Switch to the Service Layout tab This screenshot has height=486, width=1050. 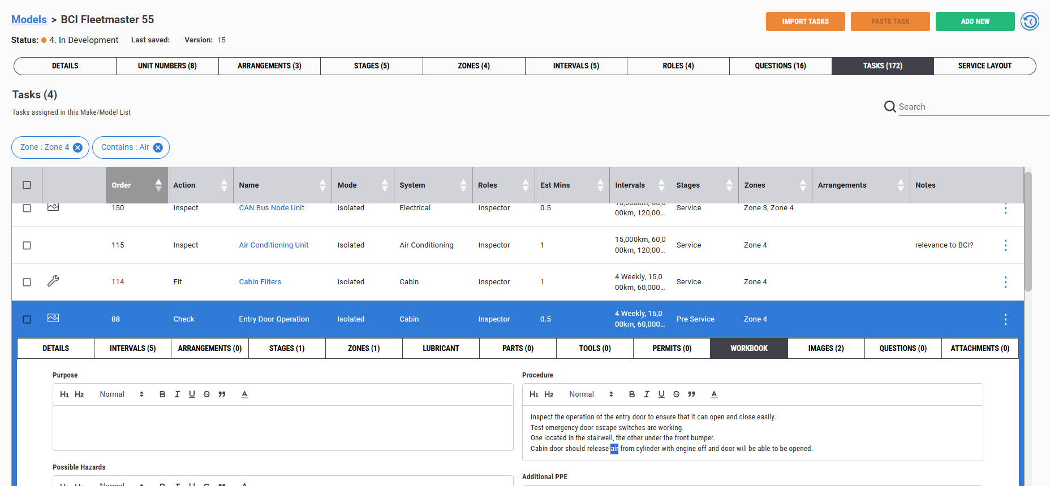tap(984, 66)
